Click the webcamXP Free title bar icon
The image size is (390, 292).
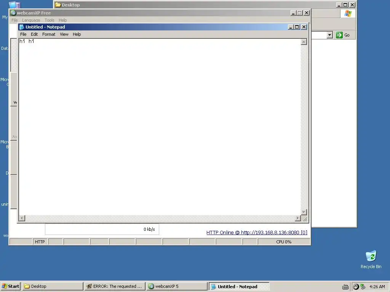coord(13,13)
